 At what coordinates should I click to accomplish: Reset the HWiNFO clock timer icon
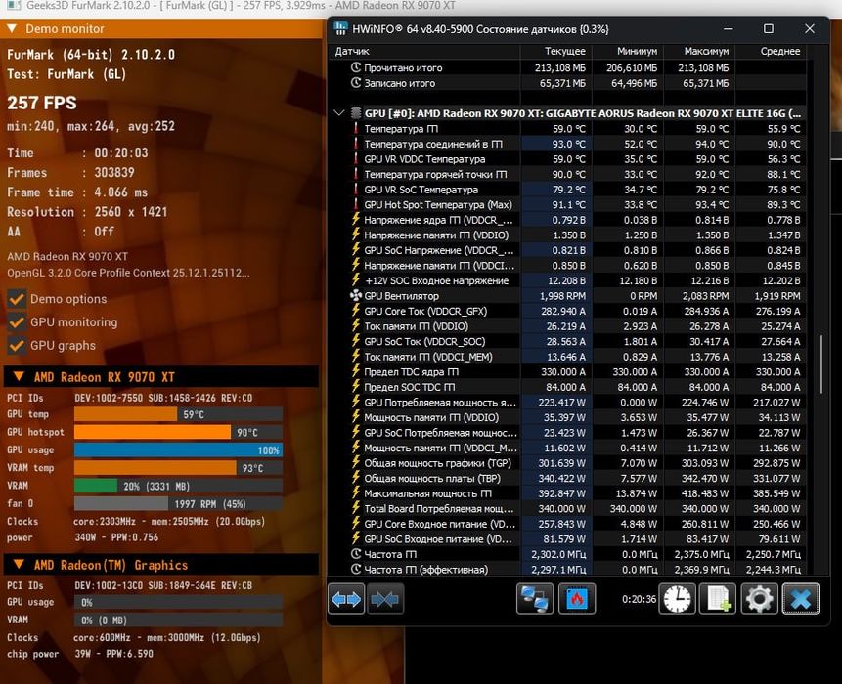coord(677,599)
